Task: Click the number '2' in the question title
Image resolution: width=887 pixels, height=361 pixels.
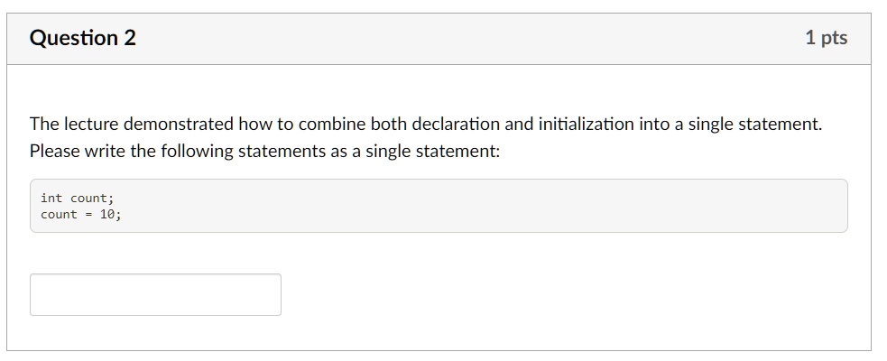Action: point(130,38)
